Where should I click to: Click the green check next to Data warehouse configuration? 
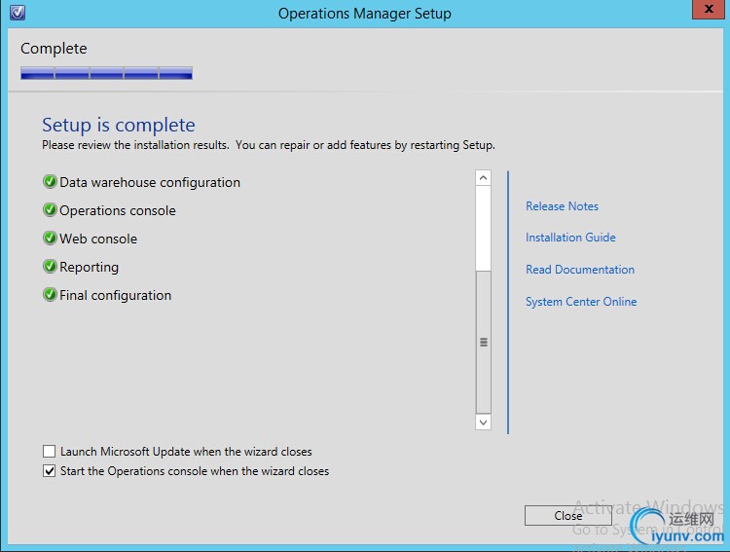(50, 182)
